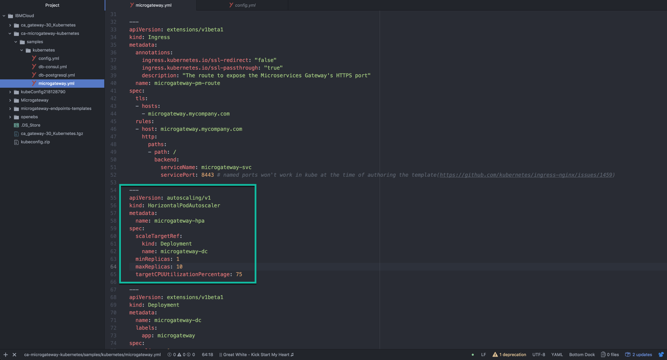Expand the openebs folder
Viewport: 667px width, 360px height.
tap(10, 117)
